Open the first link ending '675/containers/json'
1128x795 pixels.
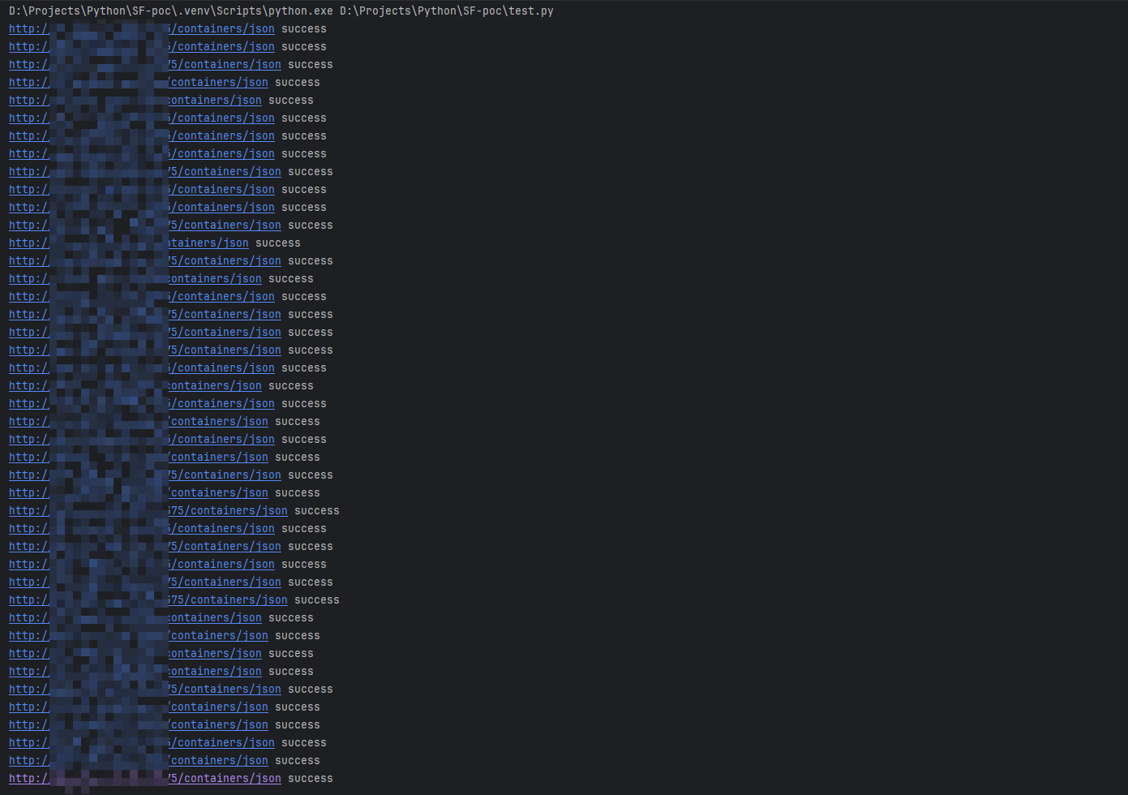(x=227, y=511)
